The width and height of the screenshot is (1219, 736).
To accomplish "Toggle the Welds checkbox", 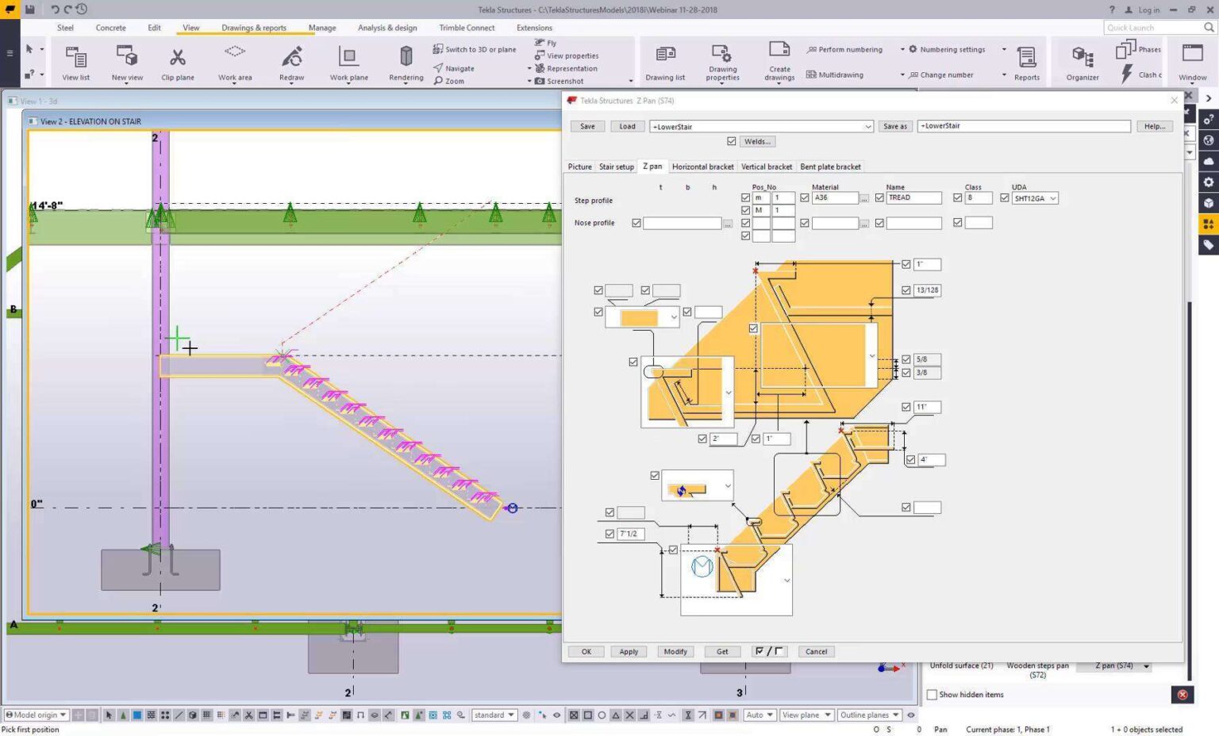I will coord(732,141).
